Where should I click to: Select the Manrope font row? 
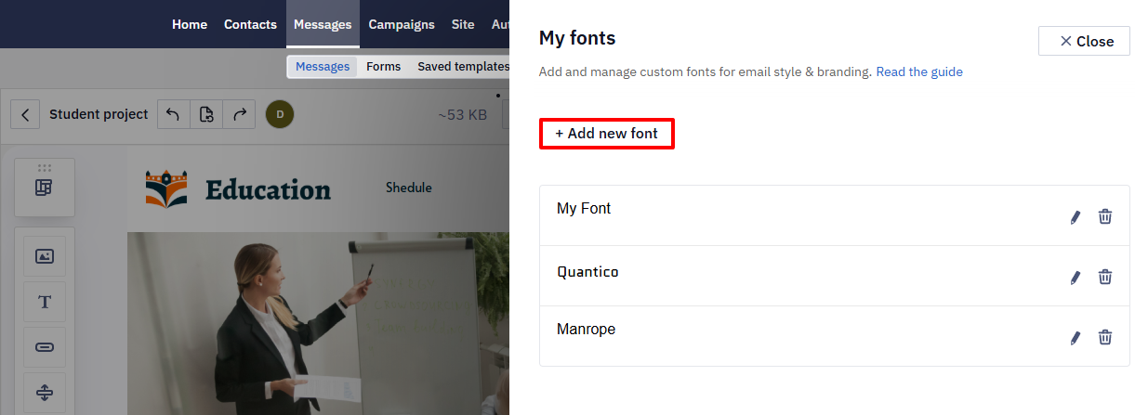[x=835, y=336]
